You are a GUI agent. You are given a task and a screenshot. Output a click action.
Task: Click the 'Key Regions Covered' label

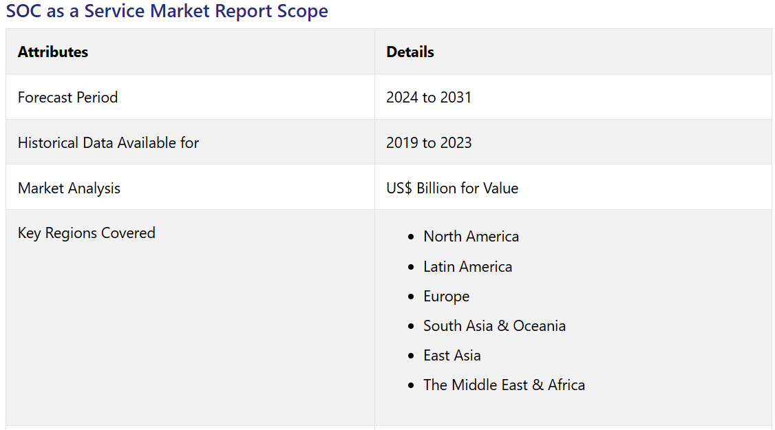[86, 233]
